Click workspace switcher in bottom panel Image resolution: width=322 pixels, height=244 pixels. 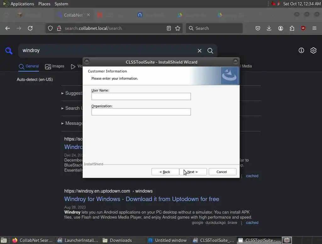click(x=287, y=240)
